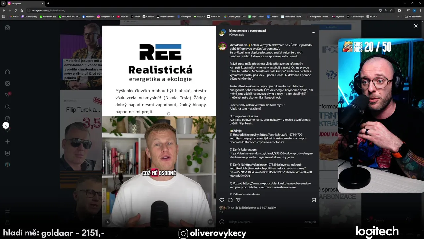This screenshot has width=424, height=239.
Task: Open Dropbox bookmark
Action: pyautogui.click(x=273, y=16)
